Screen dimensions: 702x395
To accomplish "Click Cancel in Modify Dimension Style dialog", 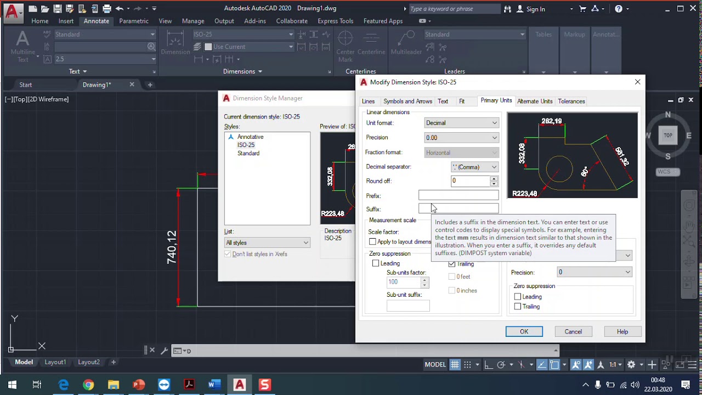I will [x=573, y=331].
